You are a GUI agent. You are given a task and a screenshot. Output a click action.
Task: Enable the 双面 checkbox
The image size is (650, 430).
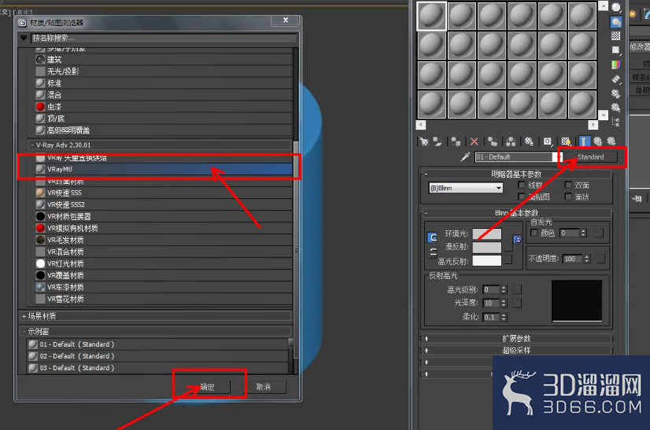pos(568,185)
